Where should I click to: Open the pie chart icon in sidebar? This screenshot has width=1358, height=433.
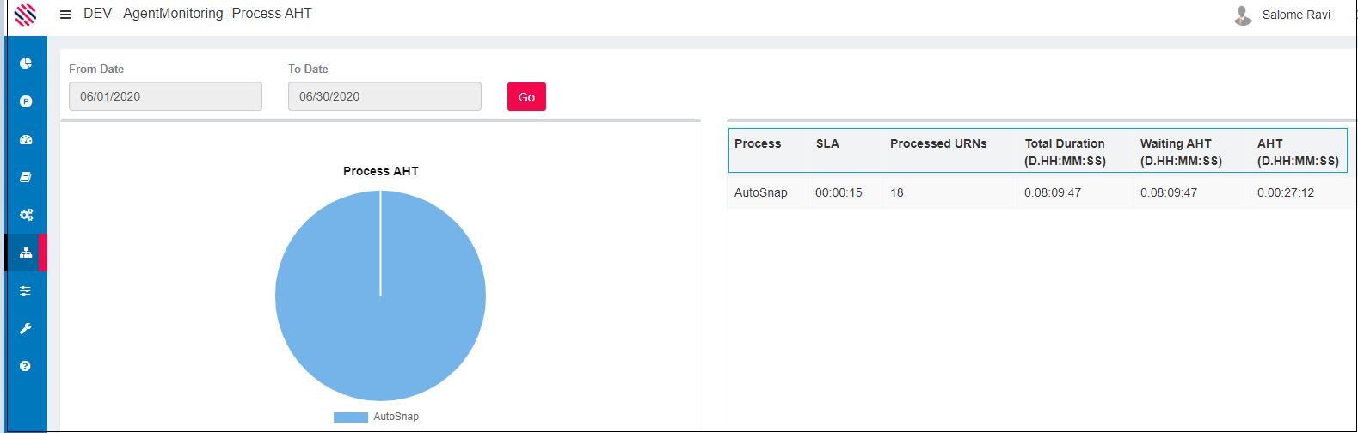pyautogui.click(x=26, y=64)
